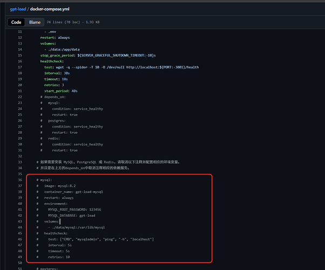
Task: Select line number 11
Action: (20, 32)
